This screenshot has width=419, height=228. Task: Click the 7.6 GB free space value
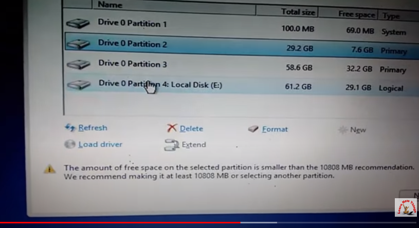[362, 50]
